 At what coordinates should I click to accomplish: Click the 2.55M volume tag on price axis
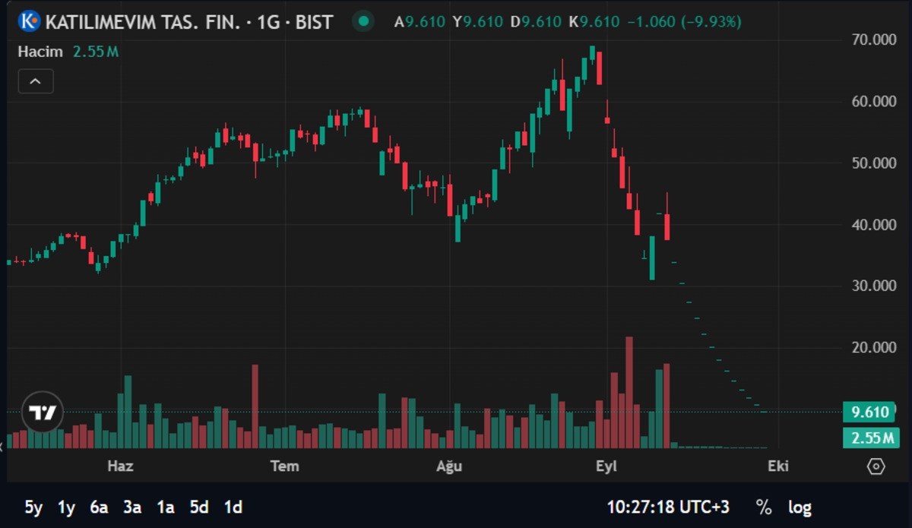pyautogui.click(x=870, y=438)
